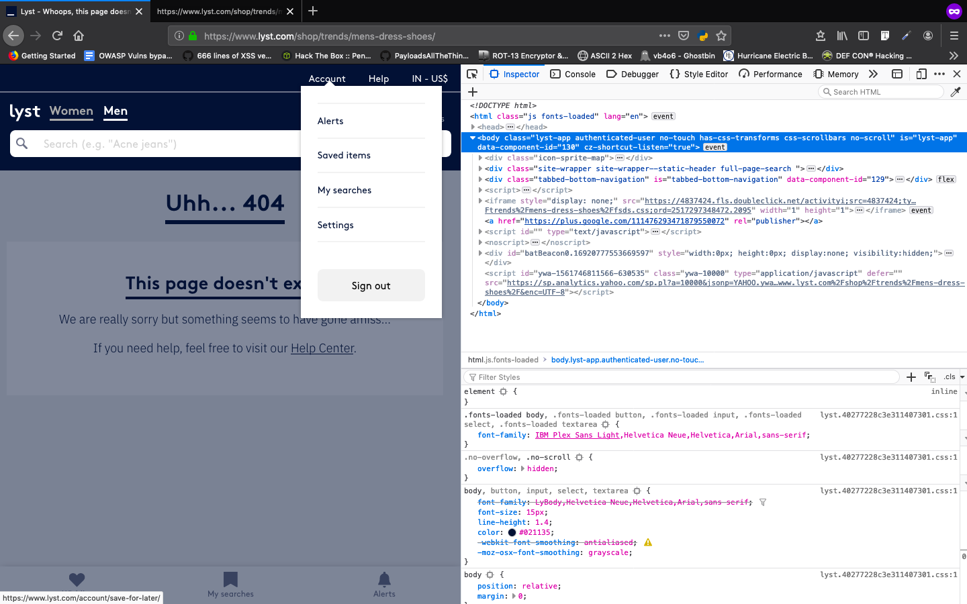Click the Firefox account avatar icon
Image resolution: width=967 pixels, height=604 pixels.
928,36
